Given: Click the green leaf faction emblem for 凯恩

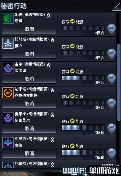Looking at the screenshot, I should [x=8, y=18].
